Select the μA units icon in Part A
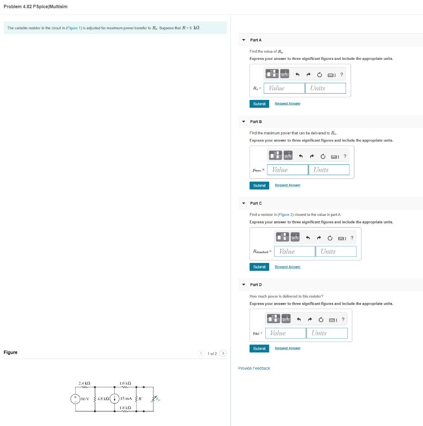This screenshot has width=423, height=426. click(284, 74)
